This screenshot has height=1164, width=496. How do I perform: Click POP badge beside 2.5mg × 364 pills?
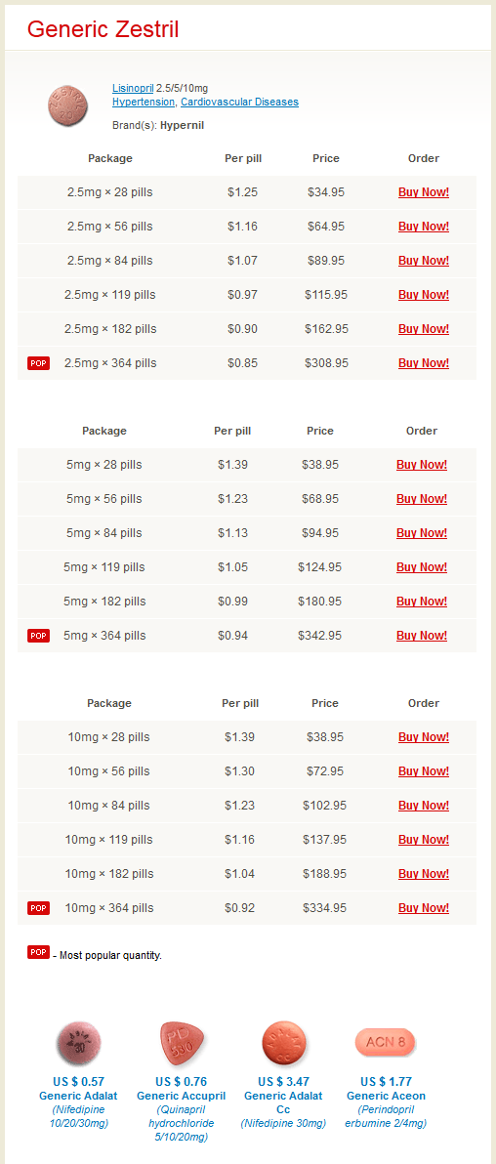pos(39,363)
